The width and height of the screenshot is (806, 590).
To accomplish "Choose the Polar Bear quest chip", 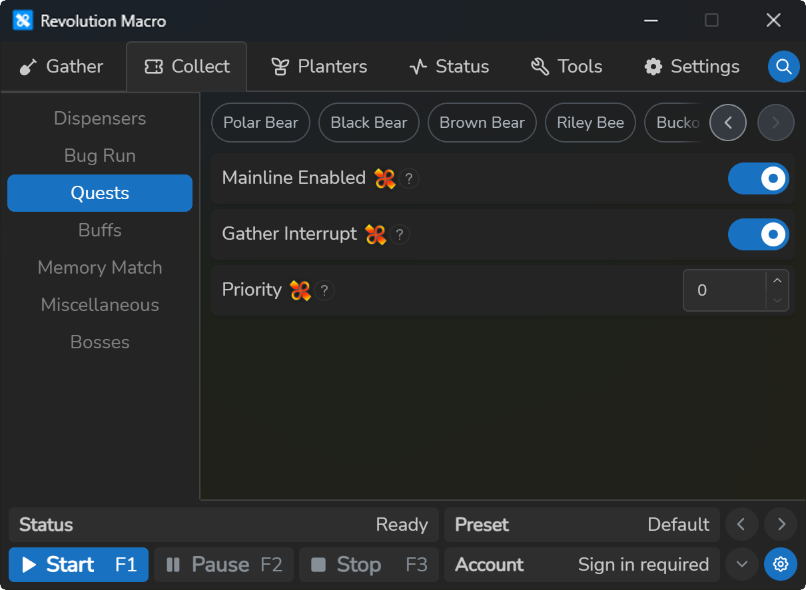I will [x=260, y=123].
